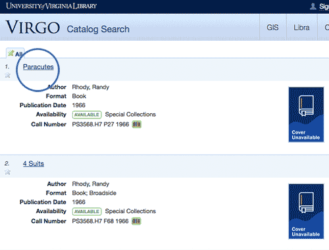Click the 4 Suits Cover Unavailable thumbnail
The width and height of the screenshot is (329, 250).
[x=306, y=211]
